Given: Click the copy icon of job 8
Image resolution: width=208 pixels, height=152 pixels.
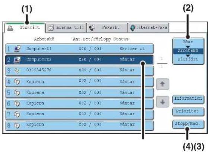Looking at the screenshot, I should pyautogui.click(x=17, y=125).
